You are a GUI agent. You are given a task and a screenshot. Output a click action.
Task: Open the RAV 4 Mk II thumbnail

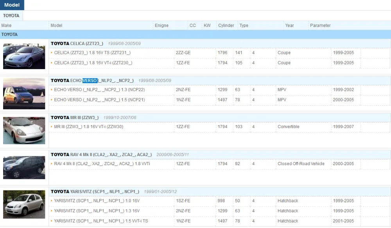24,167
